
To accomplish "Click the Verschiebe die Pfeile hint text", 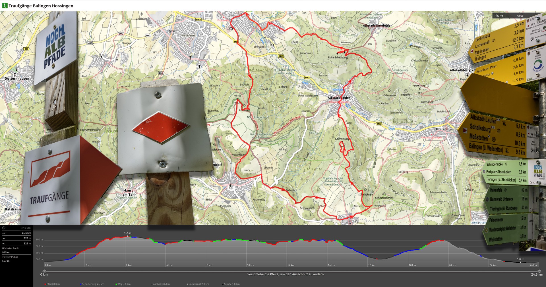I will 286,274.
